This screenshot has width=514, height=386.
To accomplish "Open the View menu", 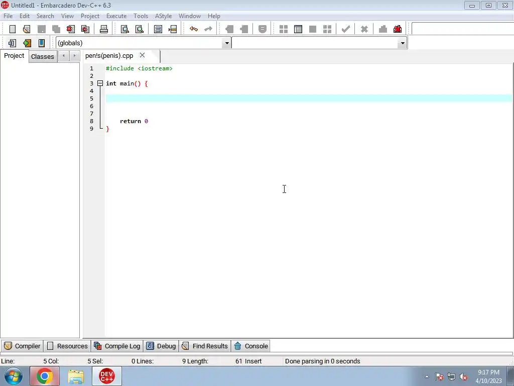I will coord(67,16).
